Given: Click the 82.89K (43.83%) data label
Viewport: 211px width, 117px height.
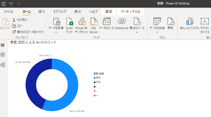Looking at the screenshot, I should coord(23,62).
